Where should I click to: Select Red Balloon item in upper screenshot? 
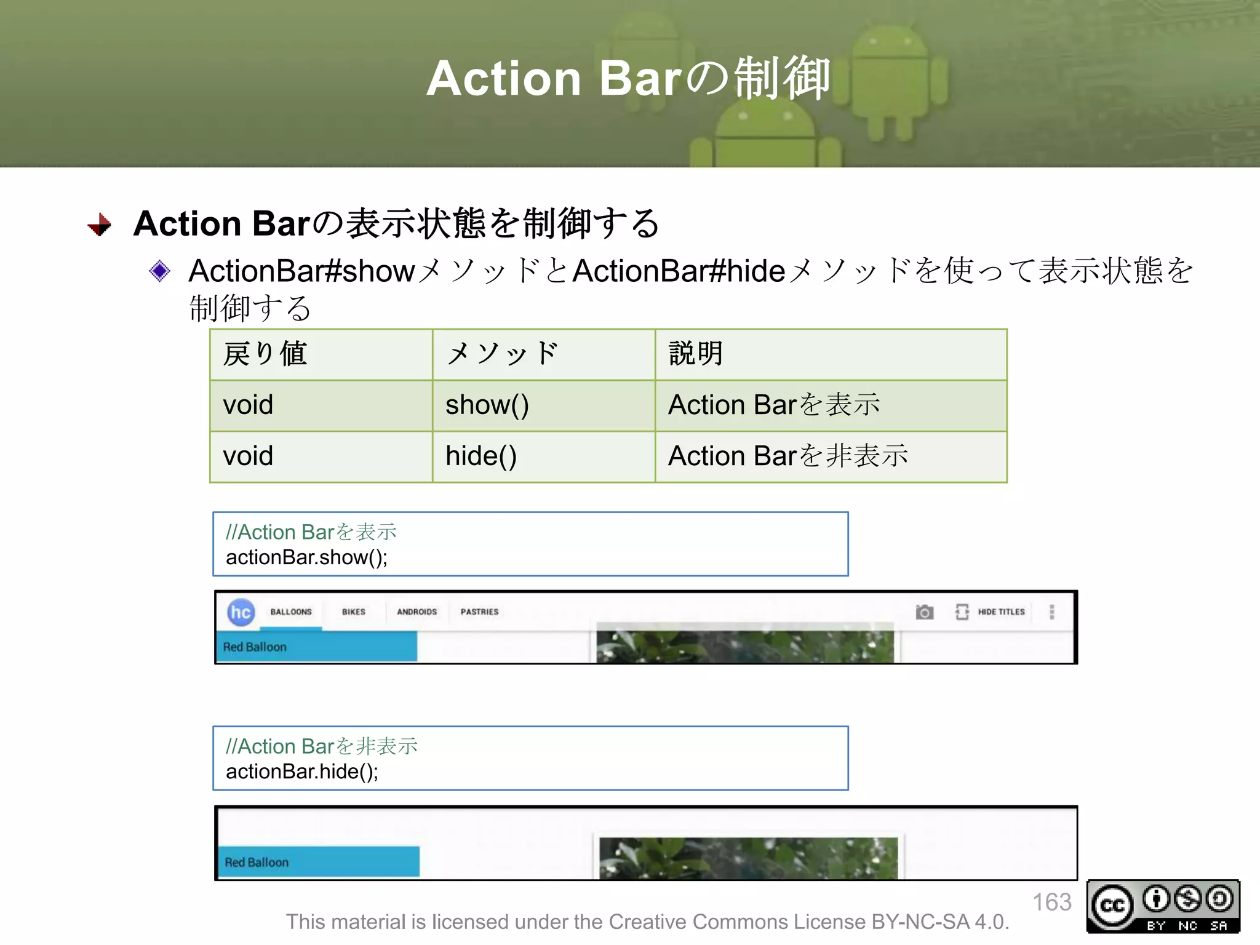point(316,647)
